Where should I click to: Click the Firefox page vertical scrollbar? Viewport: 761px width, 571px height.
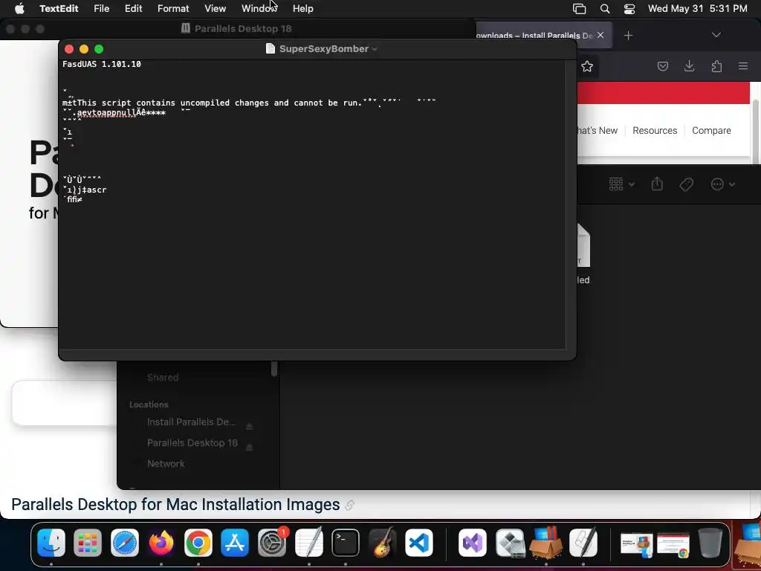(755, 131)
